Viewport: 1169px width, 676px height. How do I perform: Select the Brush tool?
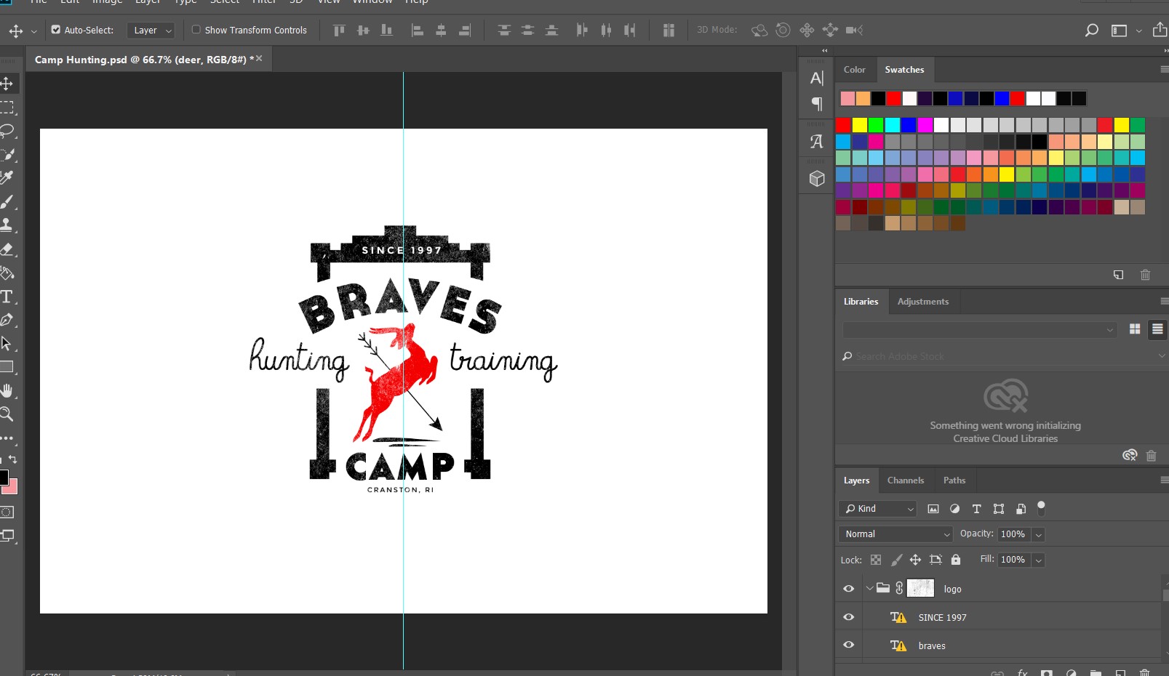point(9,203)
